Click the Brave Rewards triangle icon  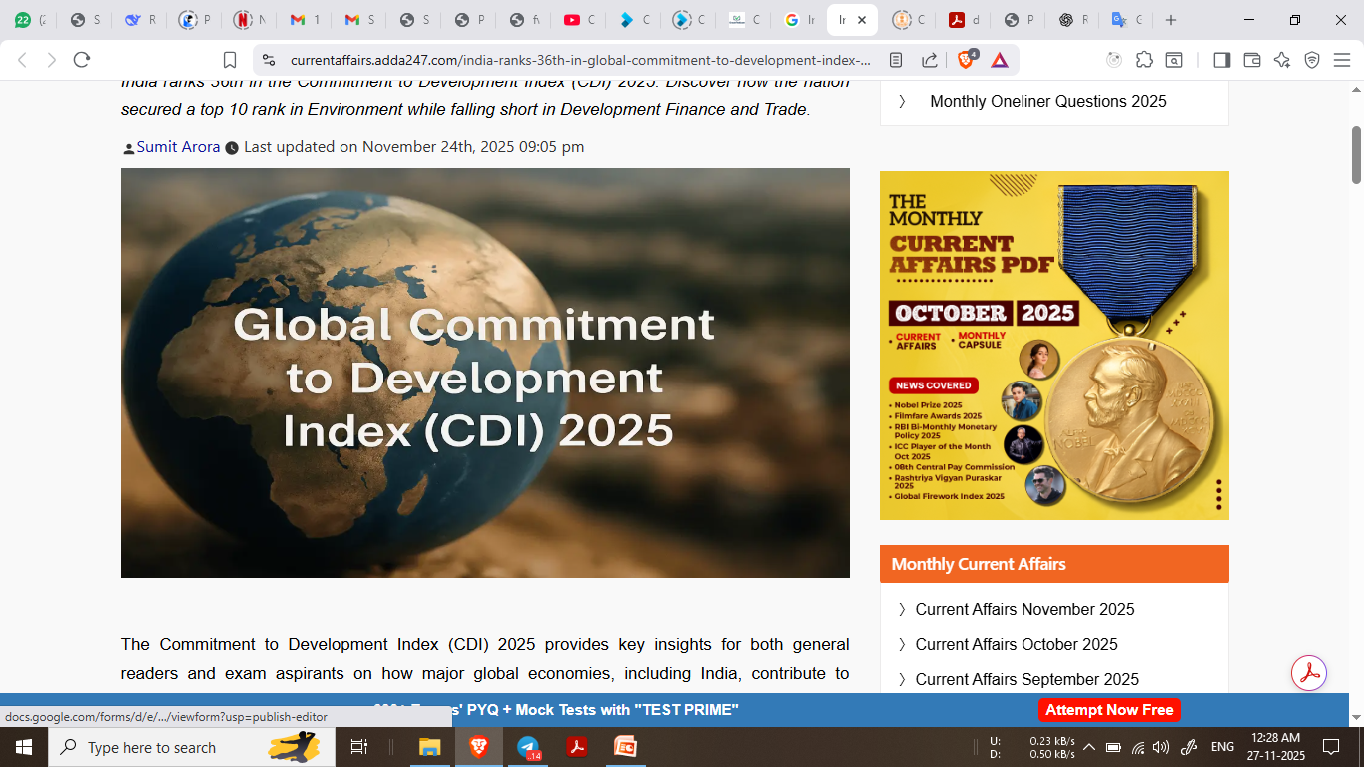click(x=1000, y=60)
